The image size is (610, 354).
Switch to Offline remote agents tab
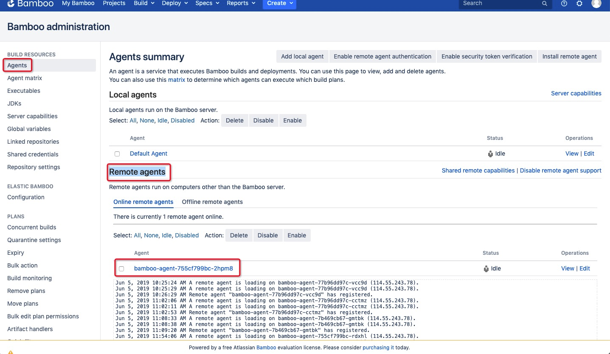pyautogui.click(x=212, y=202)
